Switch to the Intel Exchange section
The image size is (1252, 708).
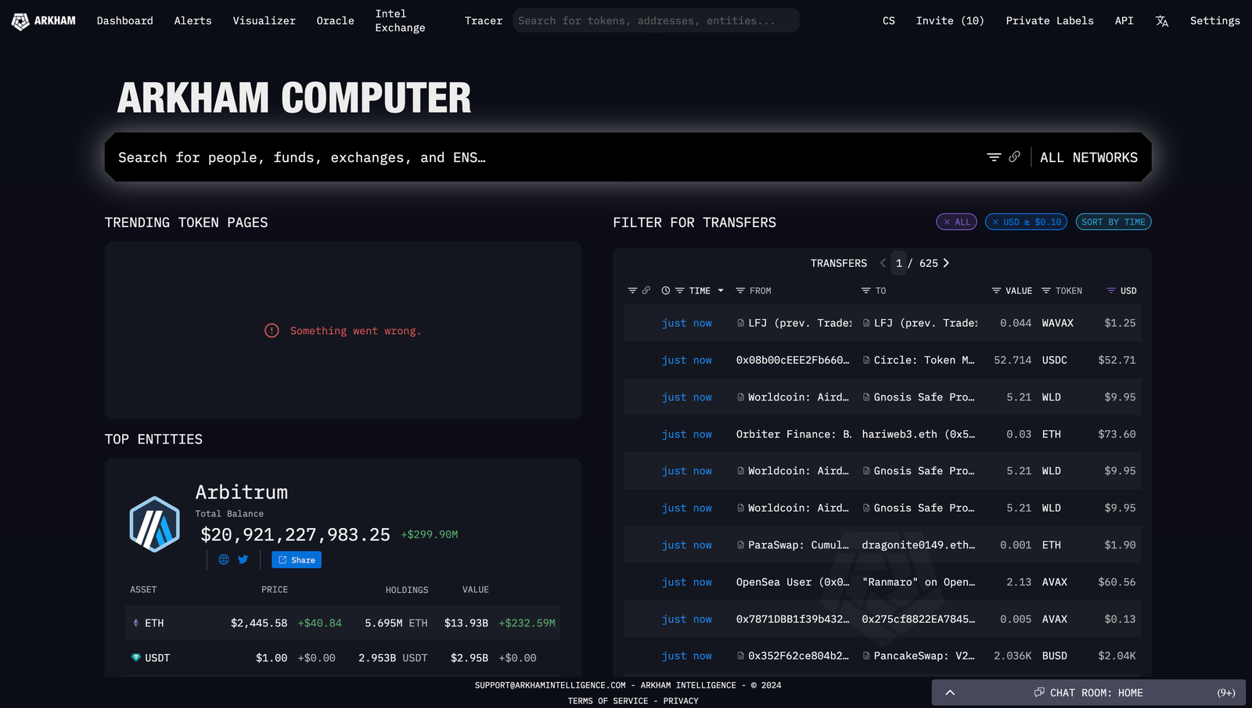(399, 21)
